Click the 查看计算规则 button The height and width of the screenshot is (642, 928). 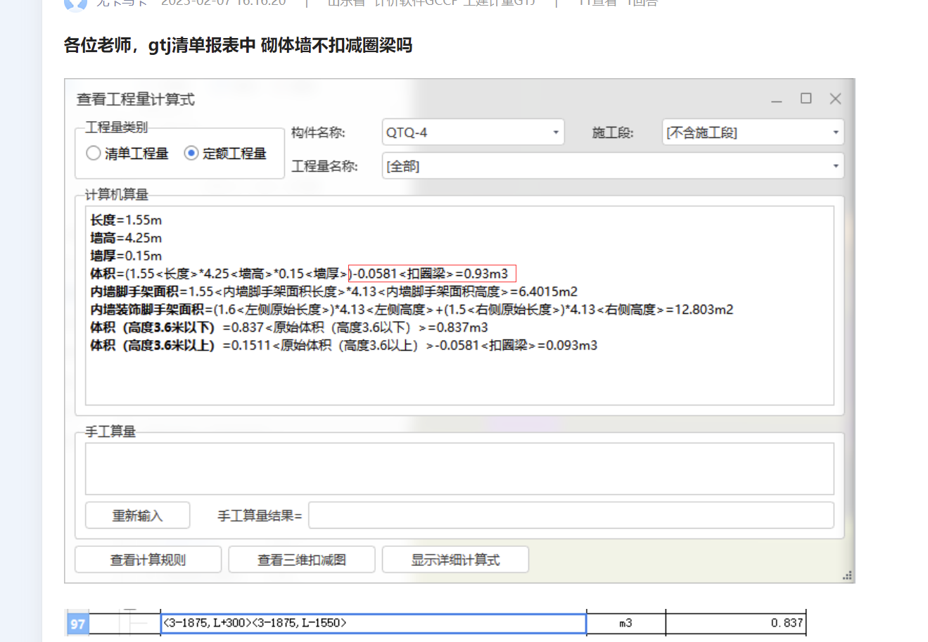point(148,560)
